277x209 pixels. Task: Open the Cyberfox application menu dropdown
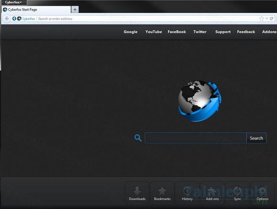point(13,2)
